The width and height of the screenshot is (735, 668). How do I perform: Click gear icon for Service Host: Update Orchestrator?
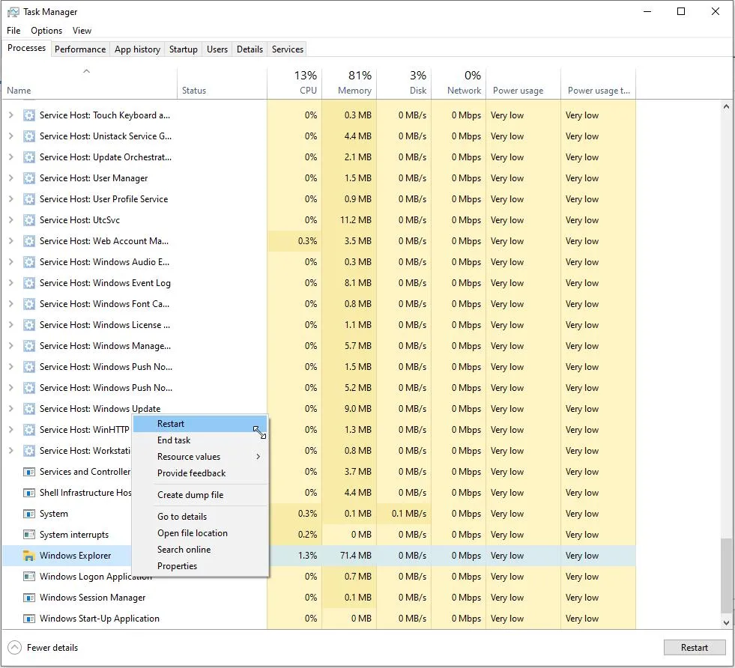click(x=29, y=157)
